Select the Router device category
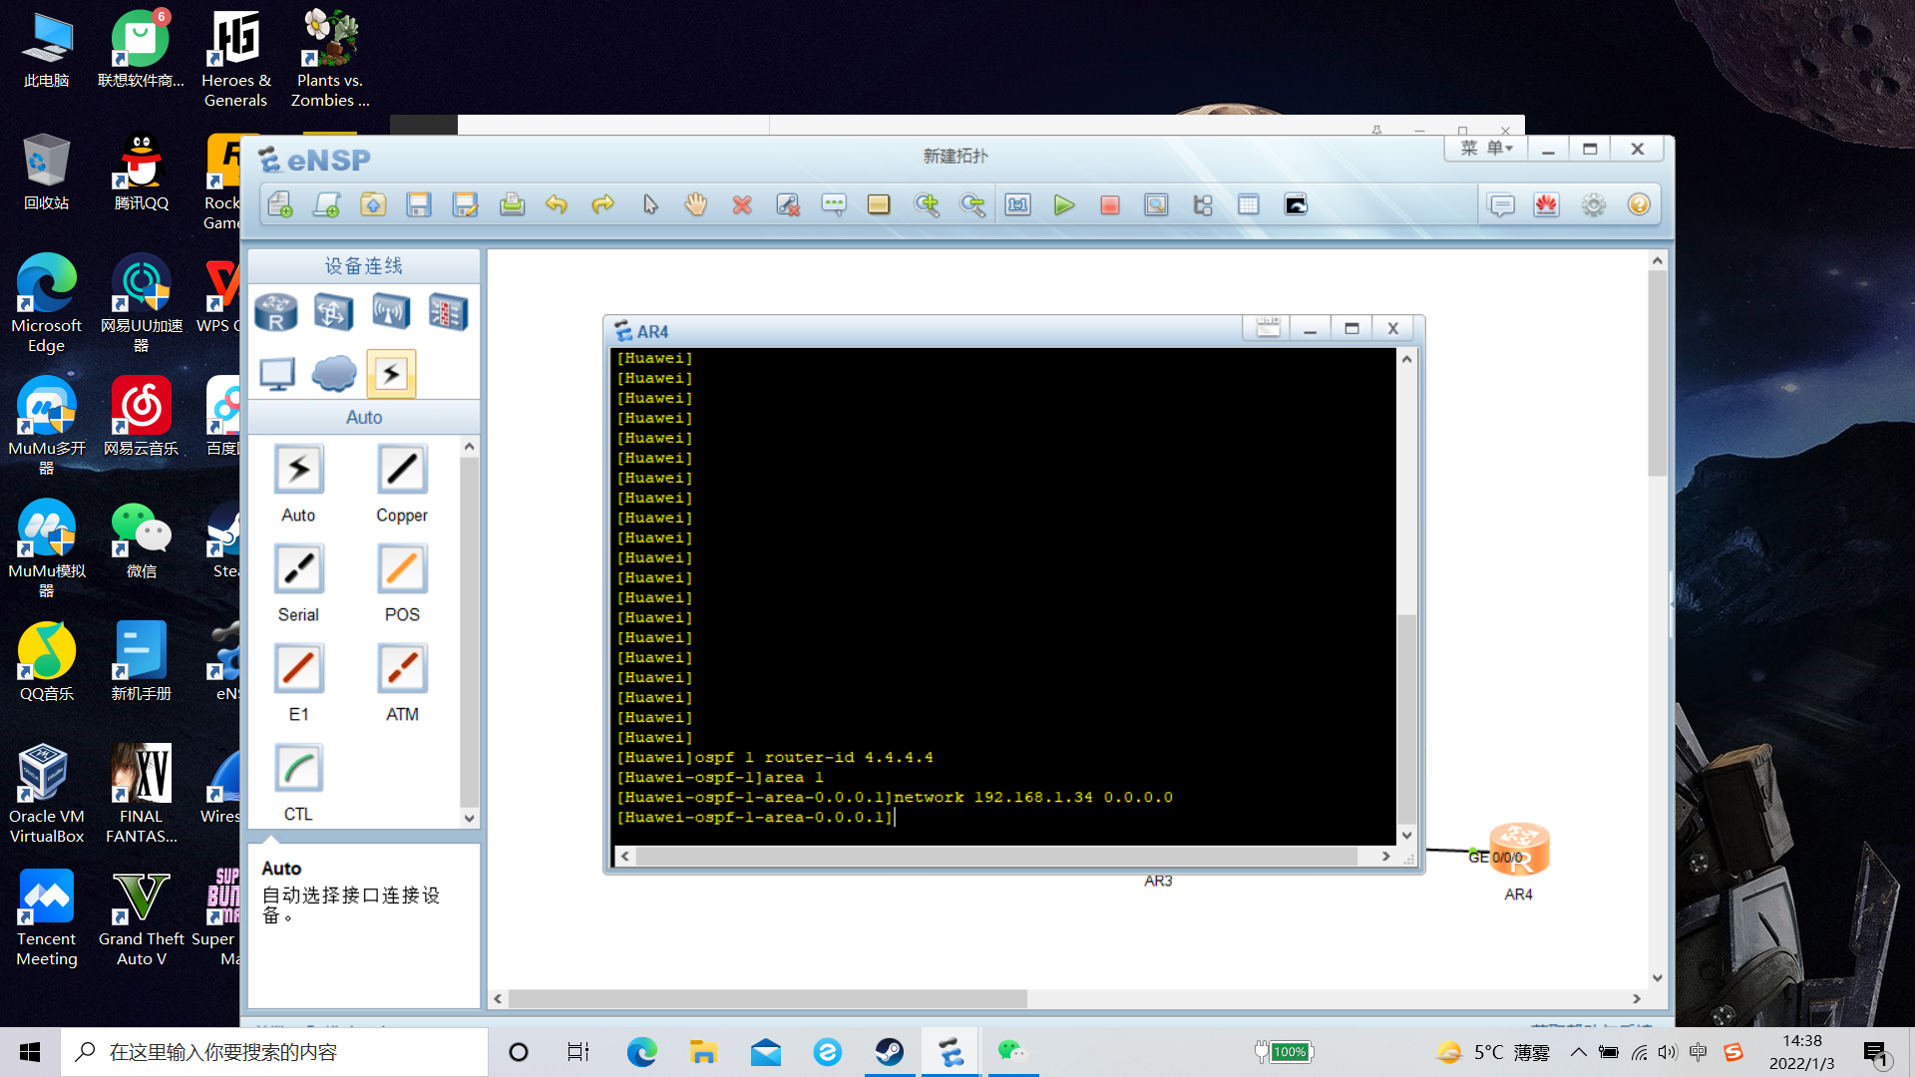1915x1077 pixels. click(276, 312)
